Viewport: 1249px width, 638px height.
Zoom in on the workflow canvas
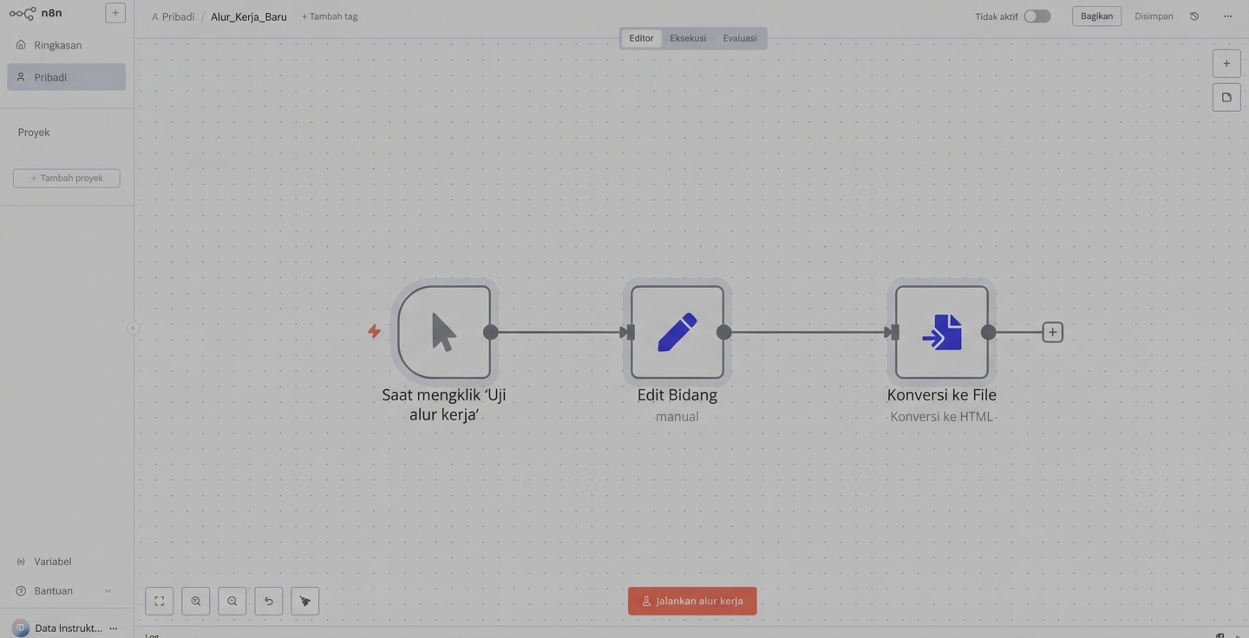coord(196,601)
